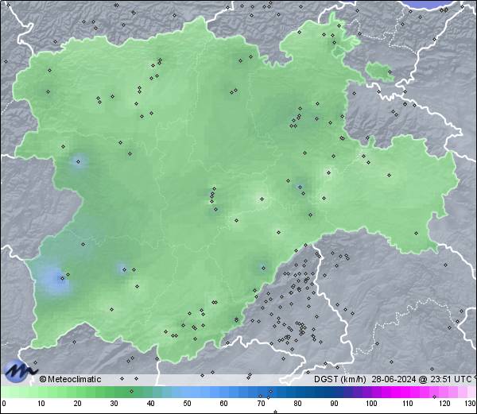Click the scale value 30
This screenshot has width=477, height=414.
pos(114,404)
